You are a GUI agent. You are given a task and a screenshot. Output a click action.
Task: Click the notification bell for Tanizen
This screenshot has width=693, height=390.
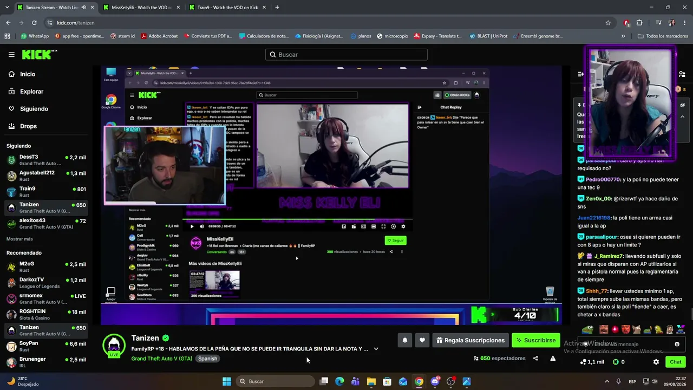[404, 340]
